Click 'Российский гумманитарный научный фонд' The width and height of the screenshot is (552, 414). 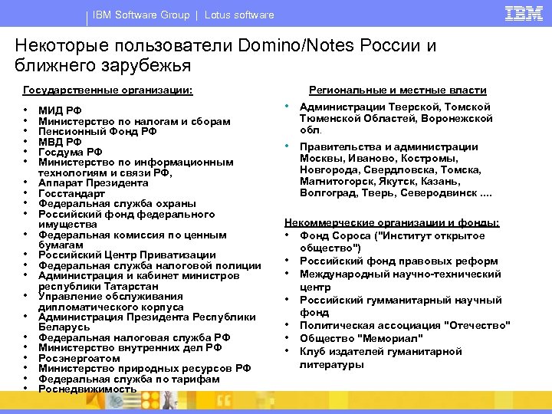(x=401, y=306)
